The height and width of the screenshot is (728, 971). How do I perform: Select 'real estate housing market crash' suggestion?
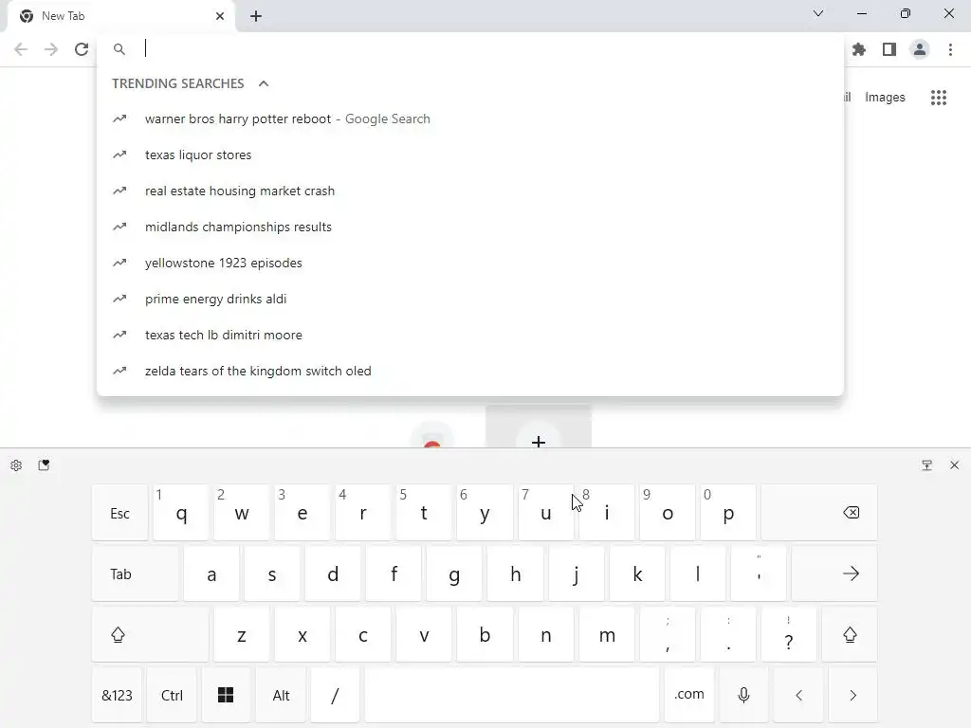pos(470,191)
